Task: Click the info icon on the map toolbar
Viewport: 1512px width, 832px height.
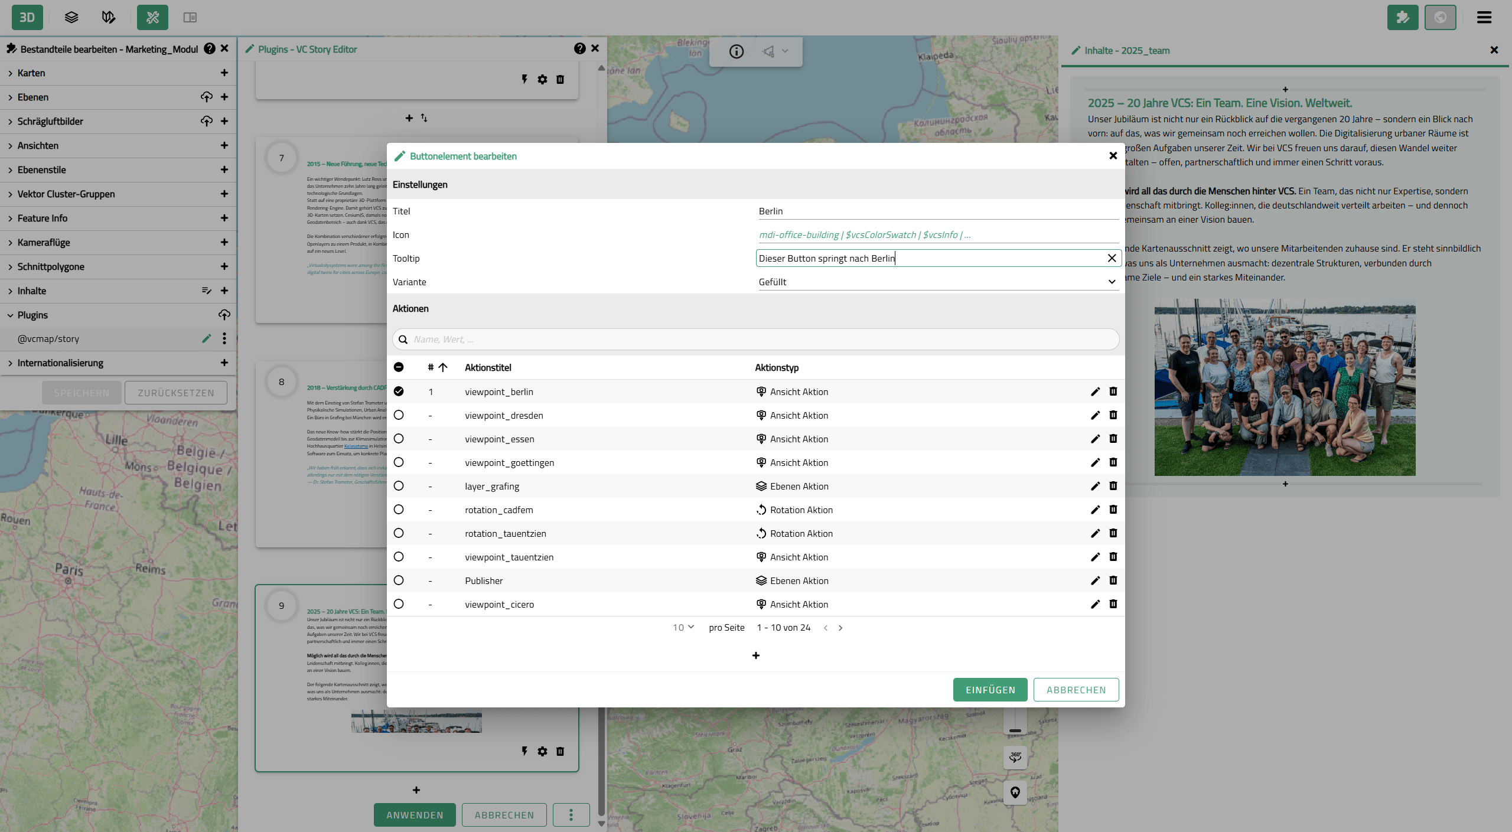Action: pos(737,51)
